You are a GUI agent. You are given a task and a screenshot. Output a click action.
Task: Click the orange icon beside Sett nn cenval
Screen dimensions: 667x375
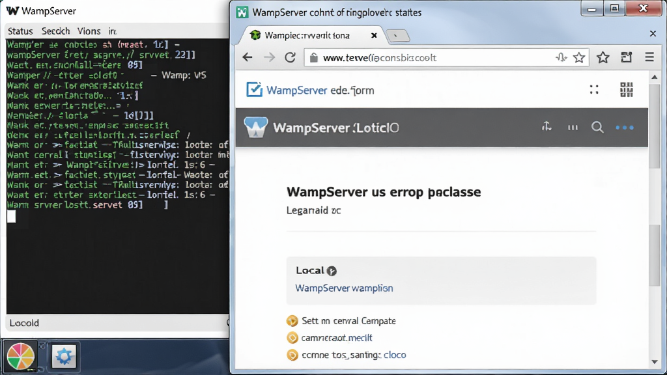[x=292, y=321]
